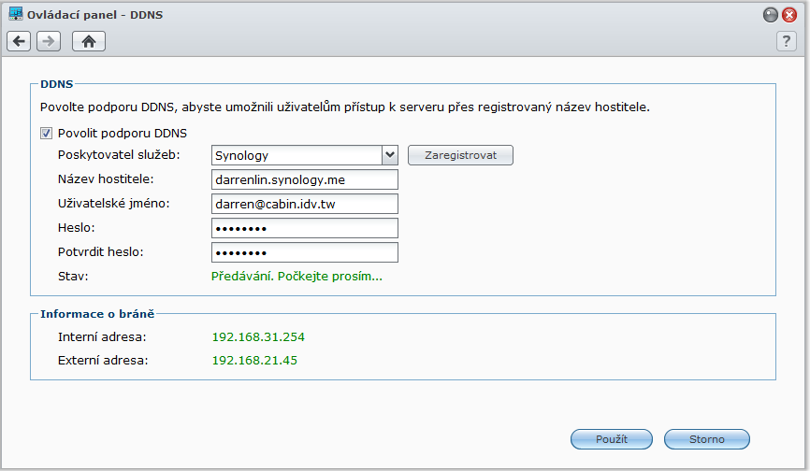This screenshot has width=810, height=471.
Task: Focus the Název hostitele input field
Action: (305, 179)
